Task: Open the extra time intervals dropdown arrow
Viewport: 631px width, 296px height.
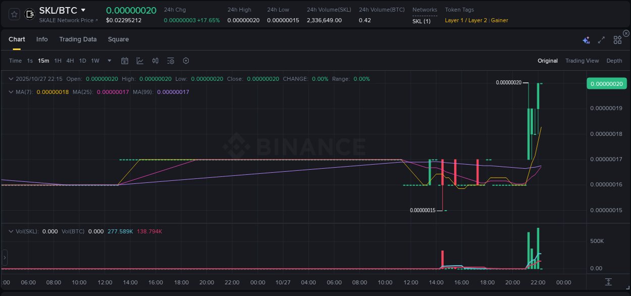Action: [x=109, y=61]
